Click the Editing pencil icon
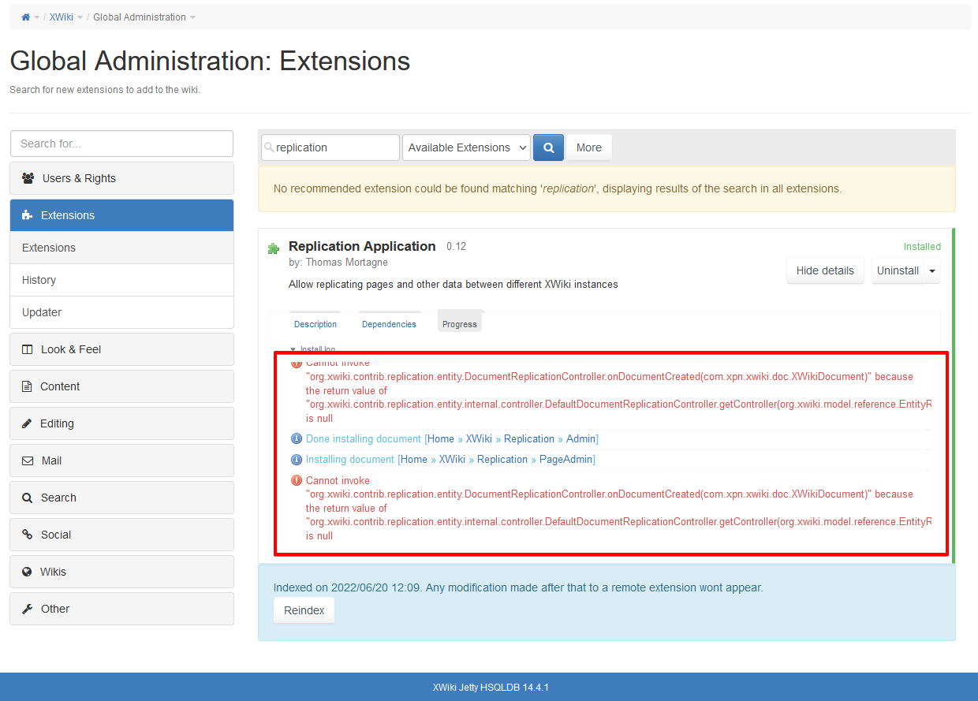The width and height of the screenshot is (978, 701). pos(27,423)
